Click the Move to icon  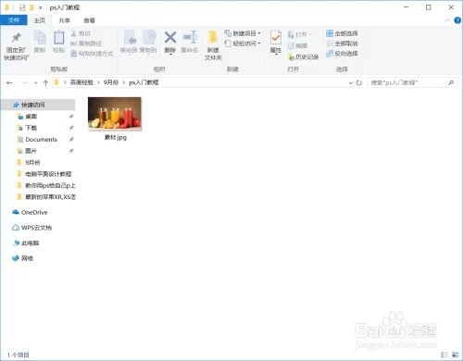tap(130, 37)
